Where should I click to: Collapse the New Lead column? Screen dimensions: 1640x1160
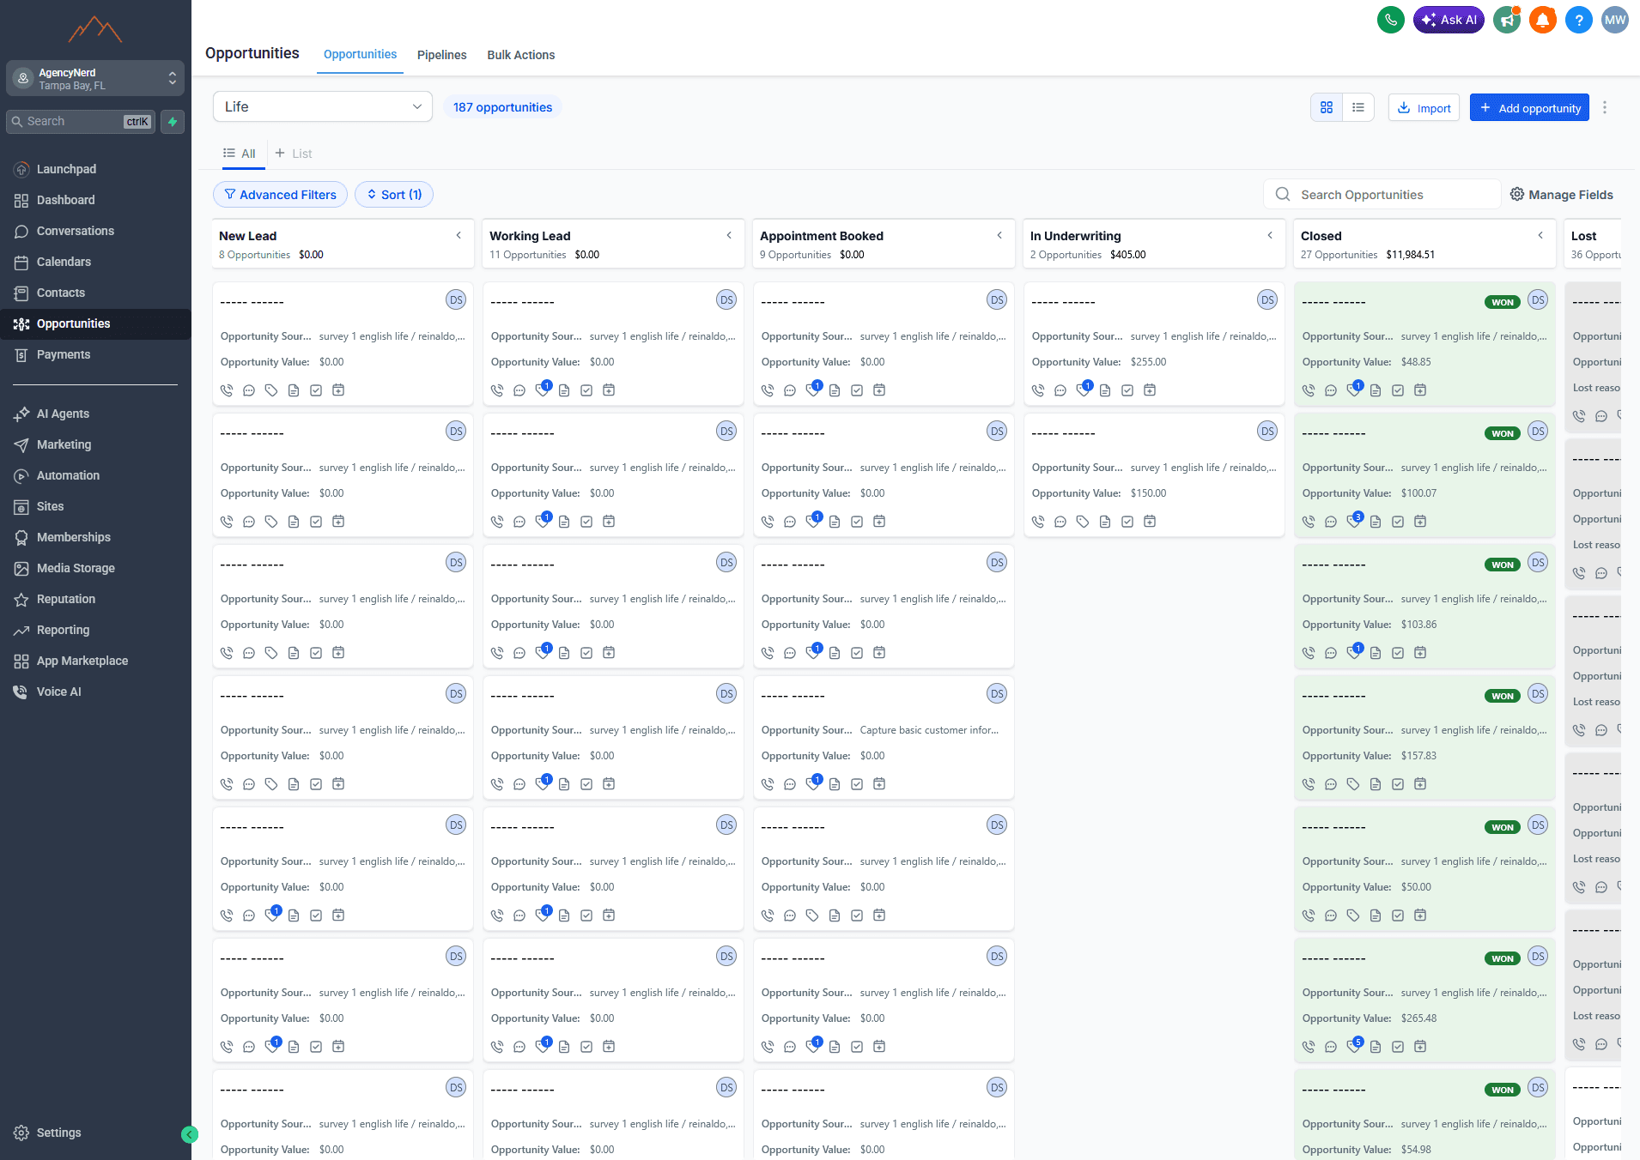click(x=459, y=235)
